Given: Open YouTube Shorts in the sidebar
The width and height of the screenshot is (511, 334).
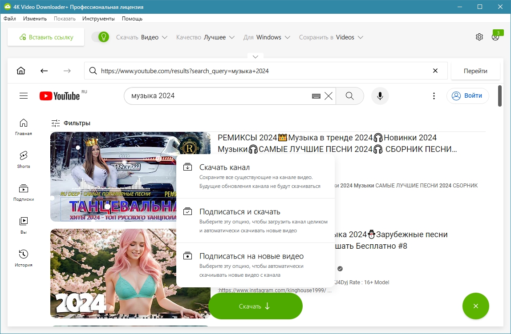Looking at the screenshot, I should tap(24, 159).
